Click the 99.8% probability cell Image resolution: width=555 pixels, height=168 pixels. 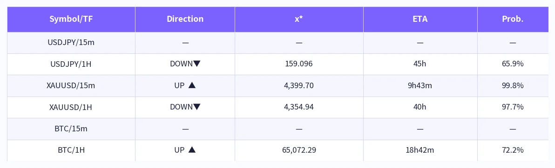[x=513, y=86]
